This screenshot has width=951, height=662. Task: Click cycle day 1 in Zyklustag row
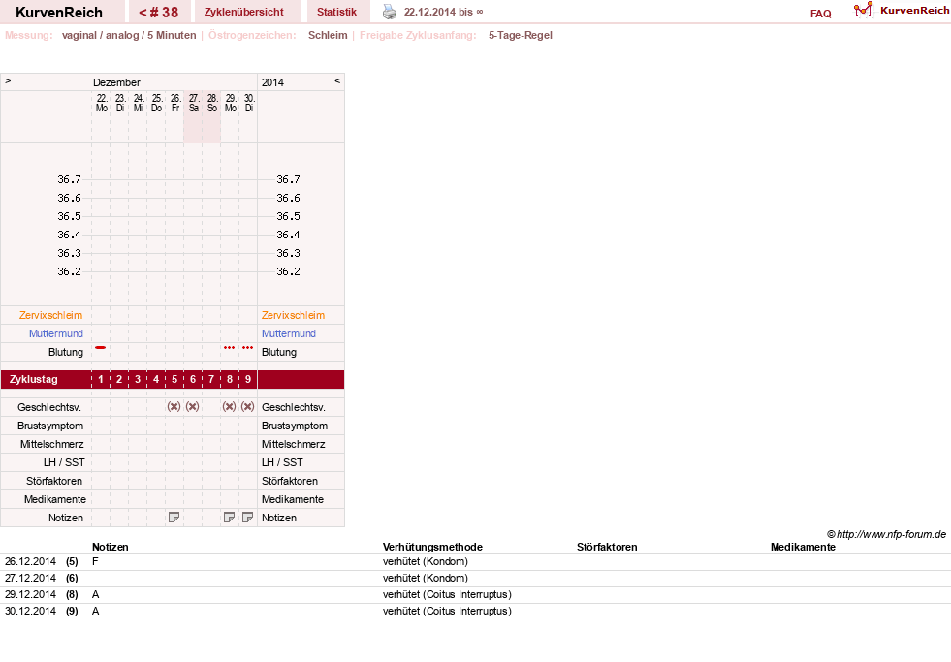point(101,380)
